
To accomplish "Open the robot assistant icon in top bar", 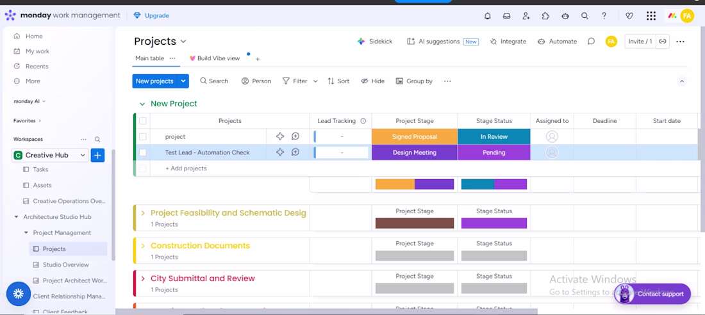I will coord(565,16).
